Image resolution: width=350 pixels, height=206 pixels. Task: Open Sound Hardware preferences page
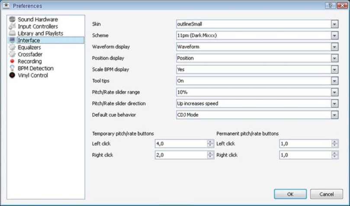click(38, 19)
